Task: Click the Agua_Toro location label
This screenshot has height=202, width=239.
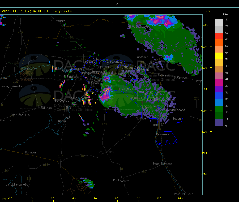Action: 28,68
